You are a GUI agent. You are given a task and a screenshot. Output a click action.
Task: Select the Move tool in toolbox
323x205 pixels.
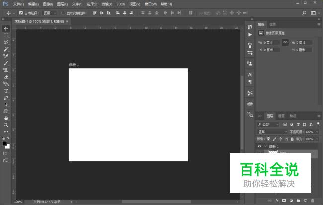click(6, 28)
